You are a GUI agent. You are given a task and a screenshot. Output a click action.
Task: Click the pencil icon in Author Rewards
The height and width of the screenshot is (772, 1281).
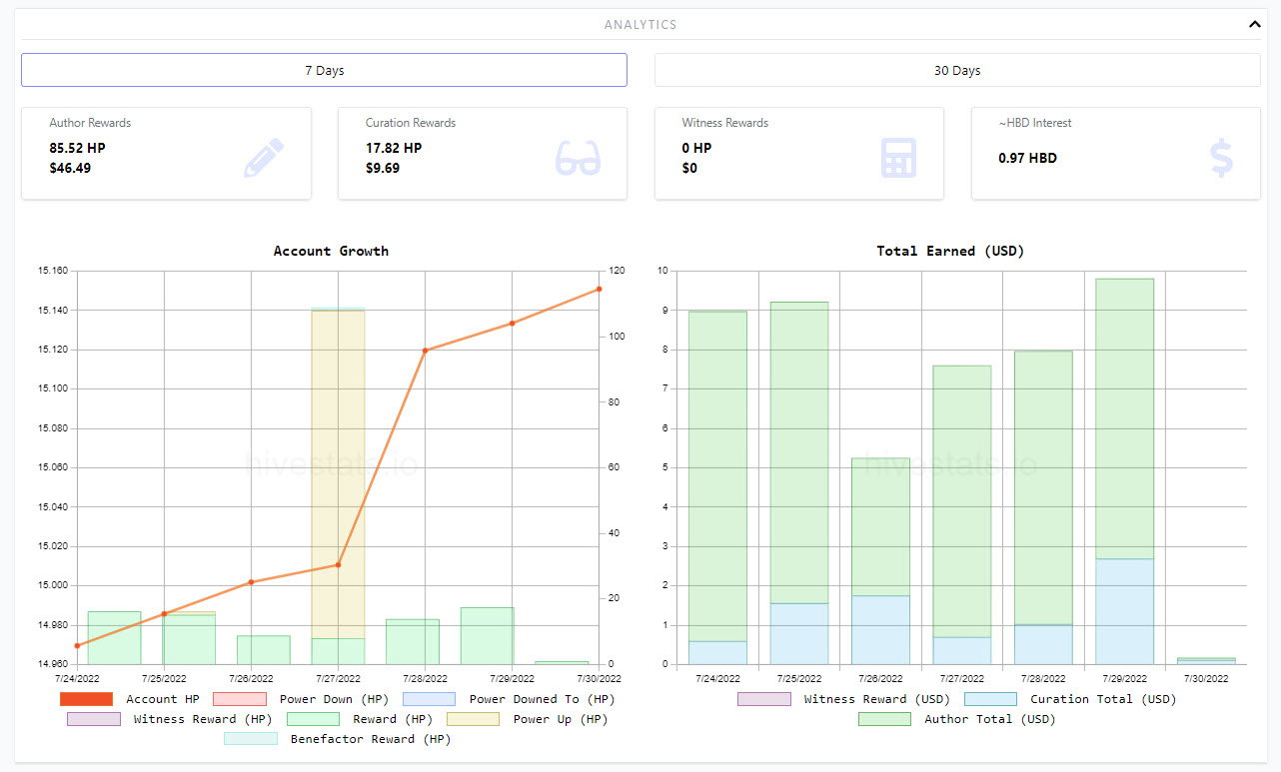(x=264, y=158)
